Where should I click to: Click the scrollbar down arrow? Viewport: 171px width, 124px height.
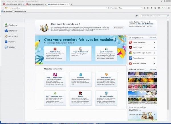coord(168,120)
